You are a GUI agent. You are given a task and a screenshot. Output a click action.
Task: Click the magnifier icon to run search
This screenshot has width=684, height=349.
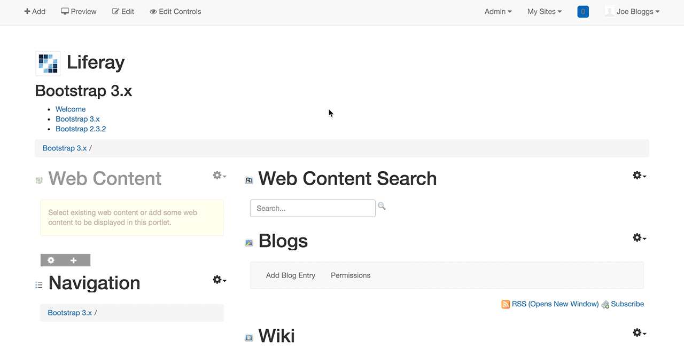(382, 206)
